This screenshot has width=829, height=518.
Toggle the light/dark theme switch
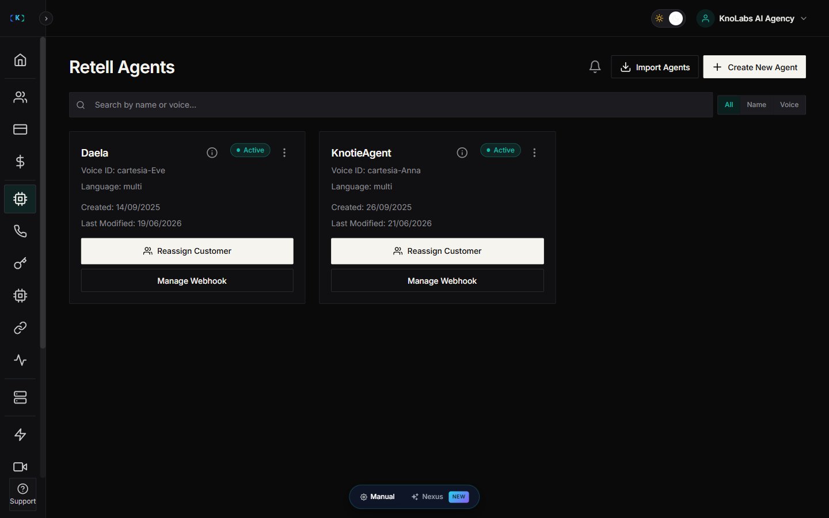click(x=668, y=18)
